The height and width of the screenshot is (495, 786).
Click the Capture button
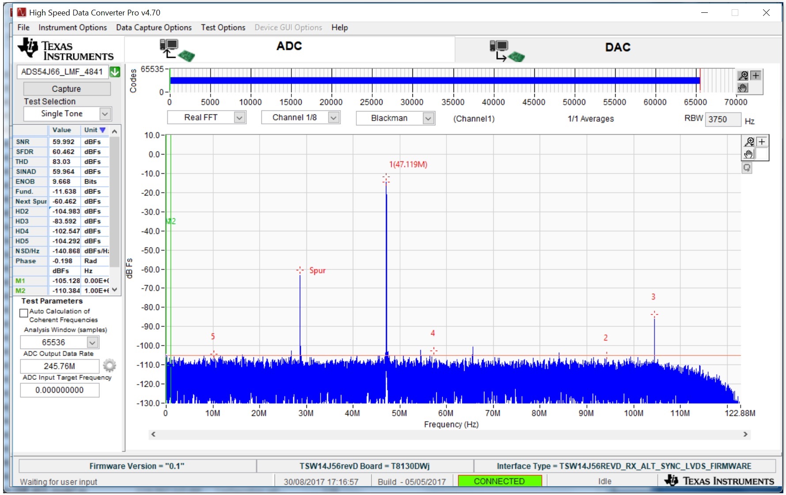coord(67,89)
